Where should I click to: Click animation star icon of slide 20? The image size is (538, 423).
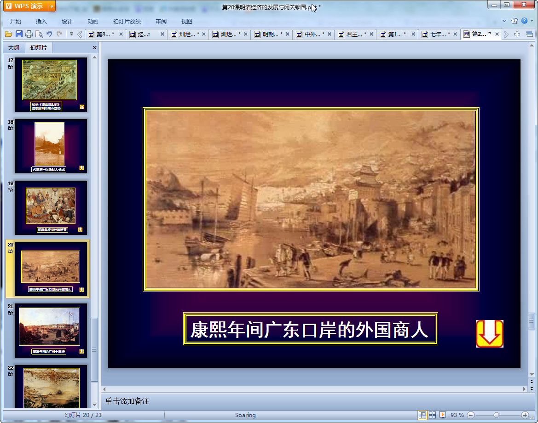tap(11, 252)
